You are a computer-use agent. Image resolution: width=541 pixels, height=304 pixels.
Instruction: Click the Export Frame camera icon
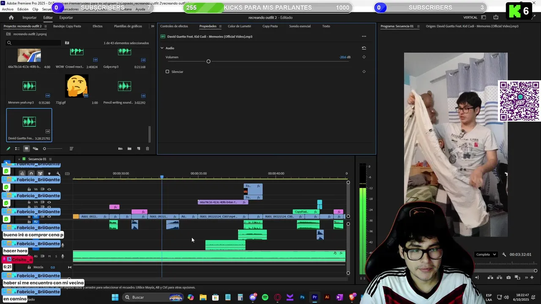point(508,277)
